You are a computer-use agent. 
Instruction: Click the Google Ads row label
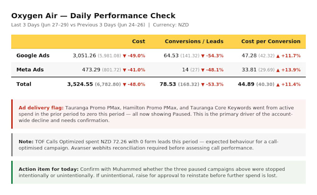point(33,55)
